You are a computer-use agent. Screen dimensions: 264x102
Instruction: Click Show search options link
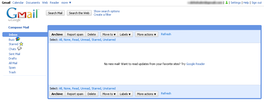[107, 11]
